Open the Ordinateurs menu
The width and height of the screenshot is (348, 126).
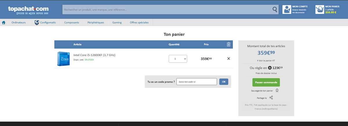click(x=19, y=23)
